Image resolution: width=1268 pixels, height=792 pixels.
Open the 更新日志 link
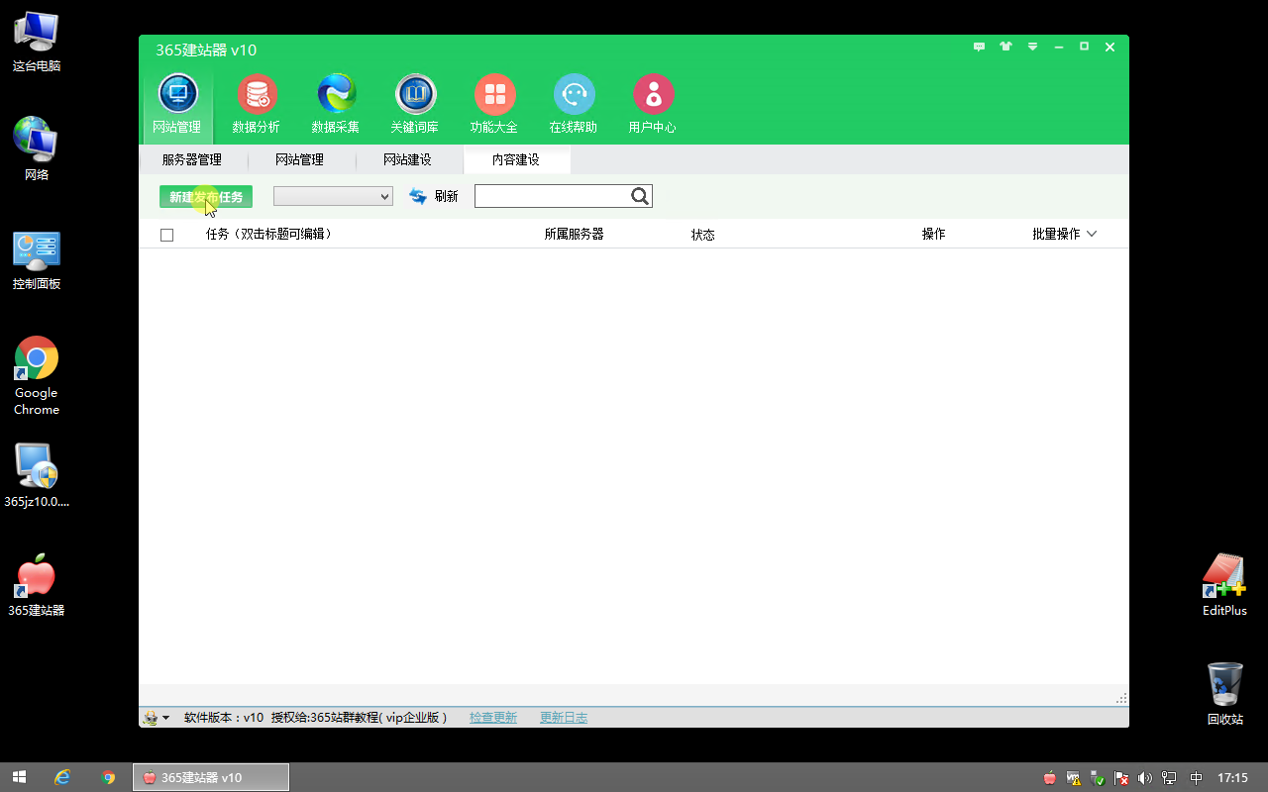pos(564,718)
